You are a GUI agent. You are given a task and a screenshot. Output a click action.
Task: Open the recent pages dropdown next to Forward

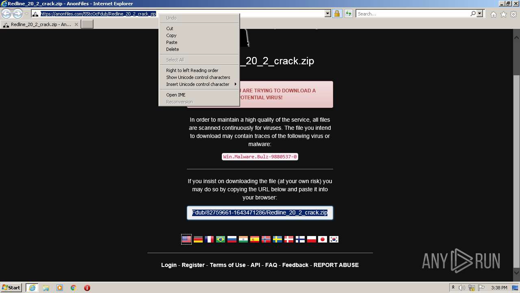26,14
